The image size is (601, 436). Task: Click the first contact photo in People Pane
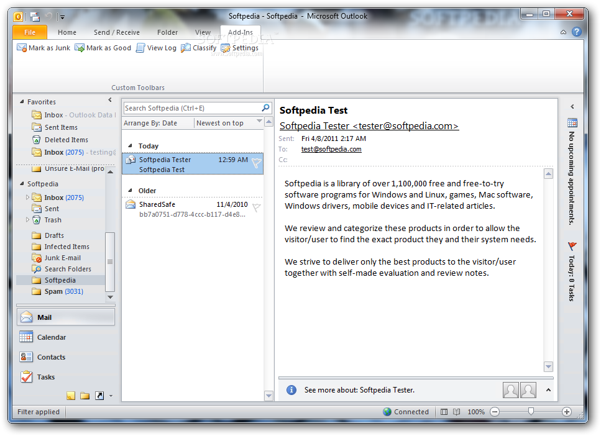click(510, 390)
